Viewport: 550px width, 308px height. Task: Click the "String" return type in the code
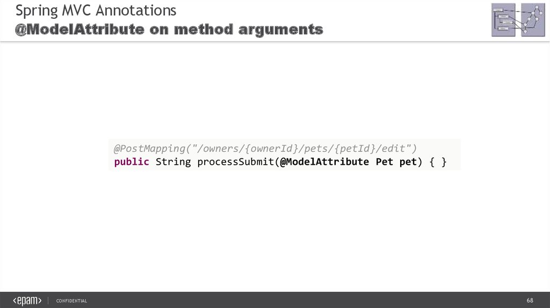(x=173, y=162)
